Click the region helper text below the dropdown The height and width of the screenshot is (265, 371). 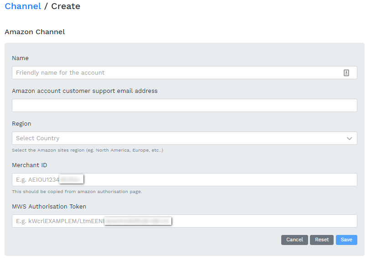click(x=88, y=150)
